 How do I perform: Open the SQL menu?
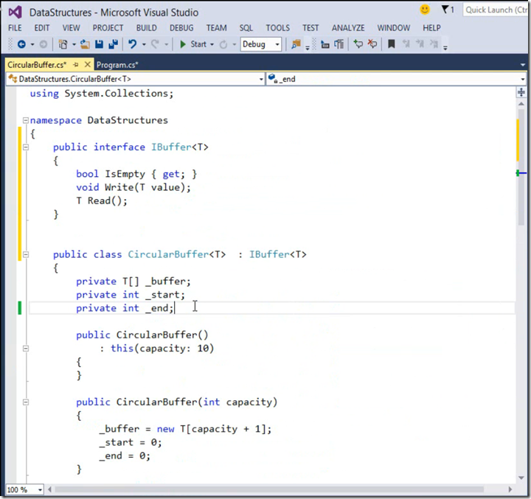tap(246, 28)
